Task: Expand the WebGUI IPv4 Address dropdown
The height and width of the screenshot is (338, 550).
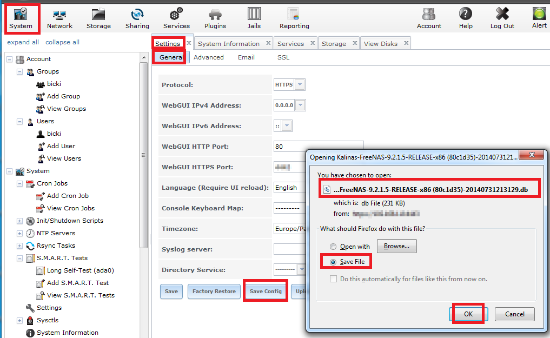Action: pyautogui.click(x=301, y=105)
